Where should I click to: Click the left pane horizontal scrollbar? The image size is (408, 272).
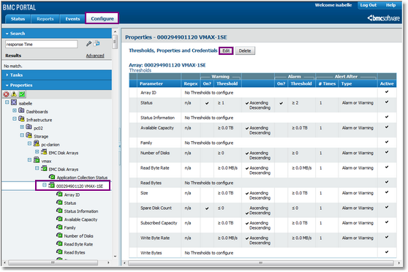click(53, 262)
